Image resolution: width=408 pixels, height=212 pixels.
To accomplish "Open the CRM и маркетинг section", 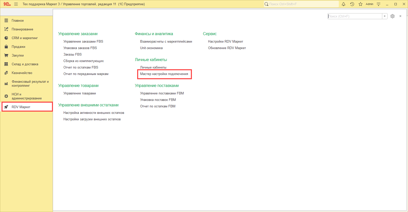I will (x=26, y=38).
